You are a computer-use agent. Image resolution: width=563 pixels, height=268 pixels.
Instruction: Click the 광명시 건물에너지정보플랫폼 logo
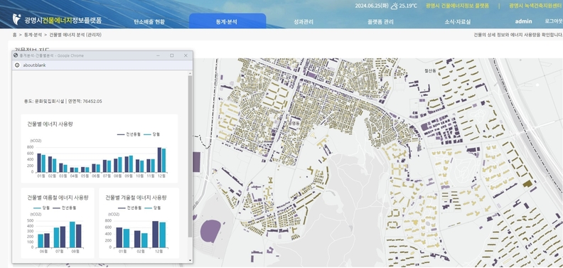pos(57,19)
